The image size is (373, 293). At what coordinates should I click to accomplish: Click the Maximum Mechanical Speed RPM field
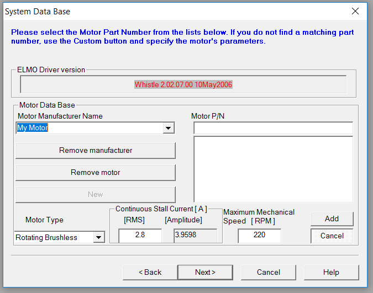click(x=259, y=236)
